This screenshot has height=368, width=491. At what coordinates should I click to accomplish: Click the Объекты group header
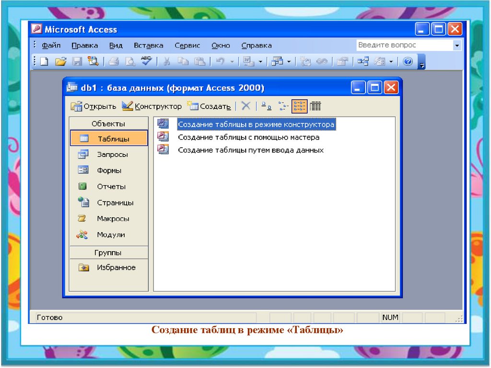(x=108, y=123)
